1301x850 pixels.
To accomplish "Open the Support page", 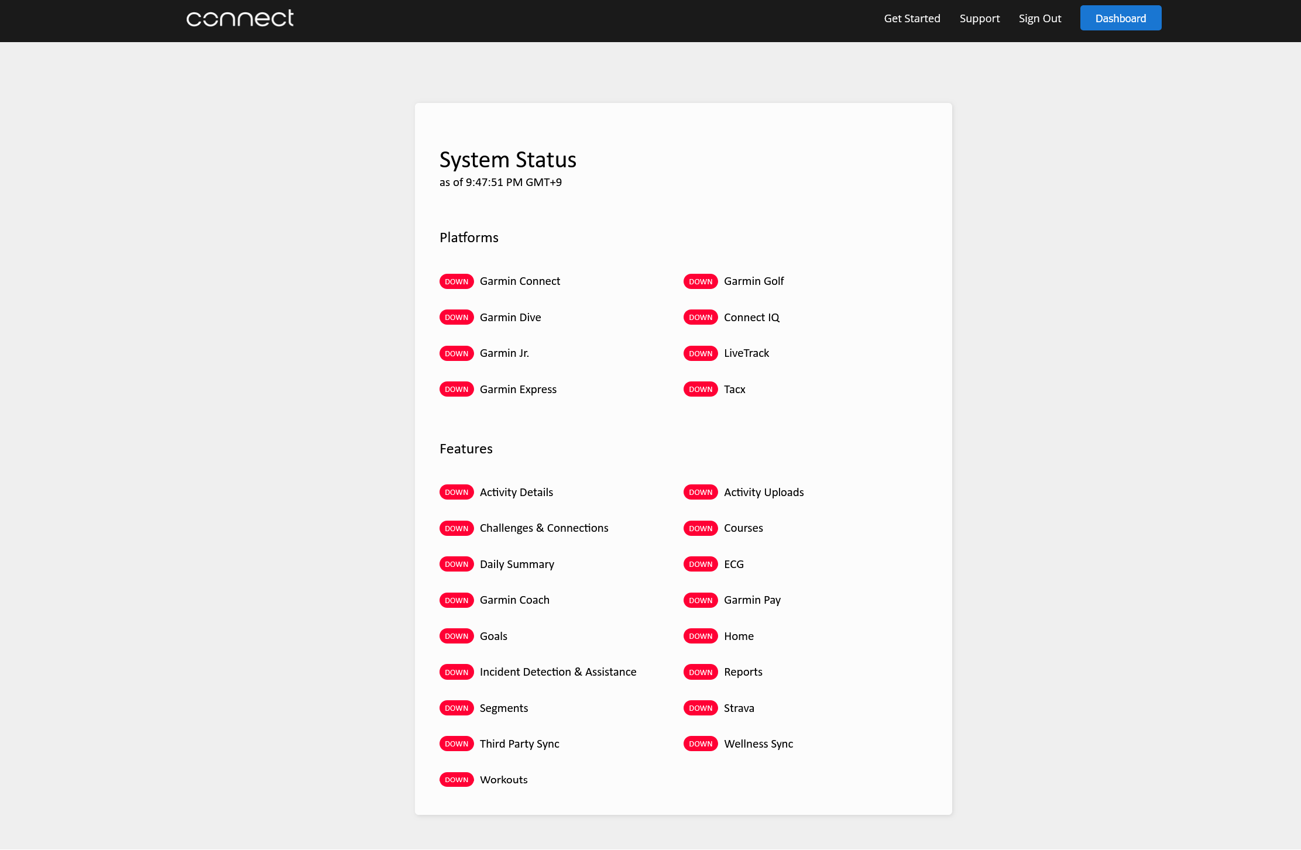I will [x=980, y=18].
